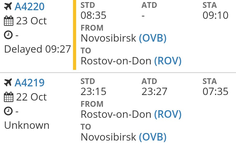Open ROV airport link under A4219 FROM
Screen dimensions: 236x145
pyautogui.click(x=168, y=114)
